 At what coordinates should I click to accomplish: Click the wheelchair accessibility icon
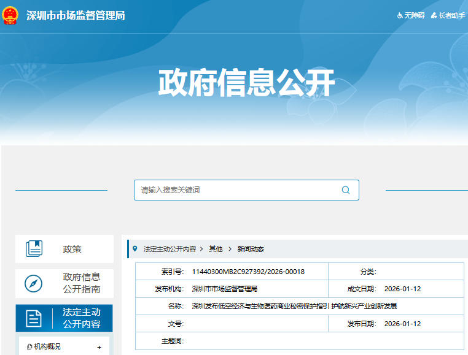[400, 15]
